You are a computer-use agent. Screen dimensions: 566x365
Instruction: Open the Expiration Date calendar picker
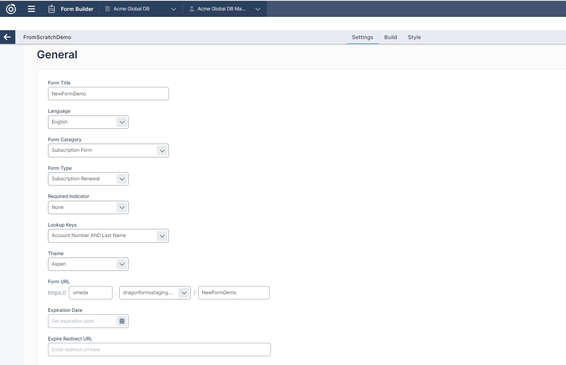click(x=122, y=321)
